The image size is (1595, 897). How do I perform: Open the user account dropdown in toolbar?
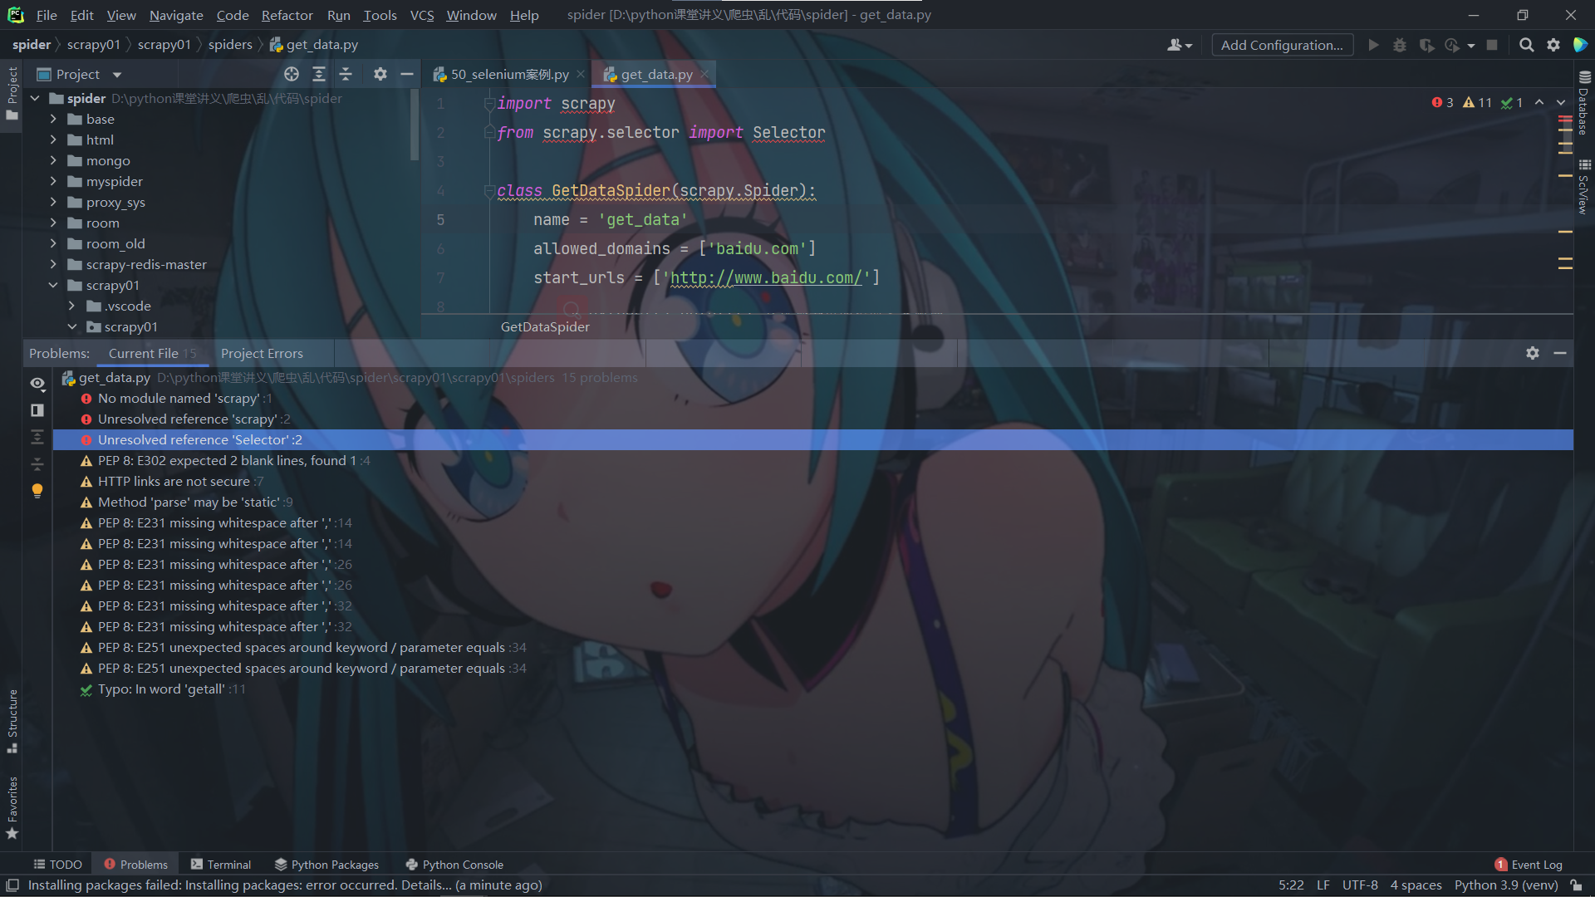click(x=1180, y=45)
